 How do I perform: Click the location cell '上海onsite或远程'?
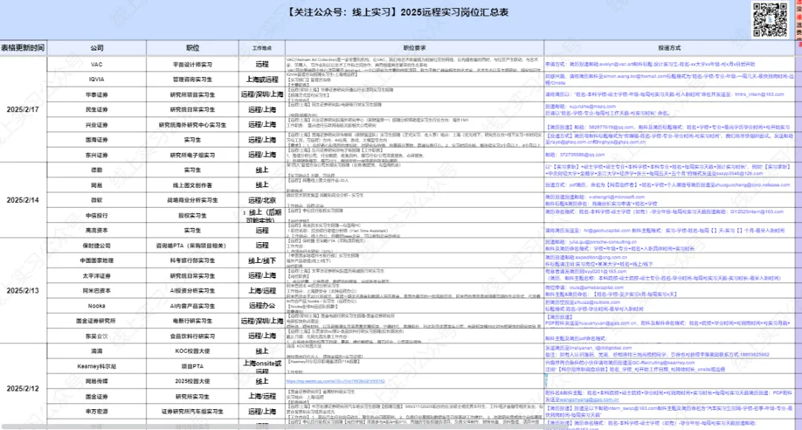pyautogui.click(x=262, y=366)
